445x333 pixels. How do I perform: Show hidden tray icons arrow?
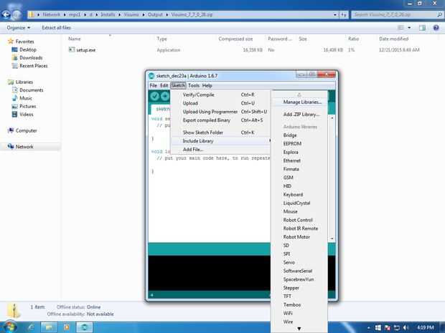tap(368, 327)
